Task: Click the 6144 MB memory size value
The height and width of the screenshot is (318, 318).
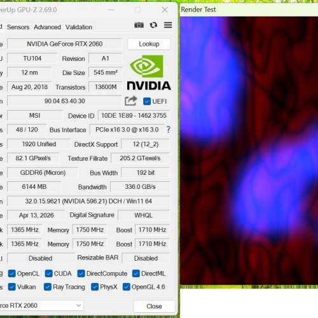Action: click(x=34, y=187)
